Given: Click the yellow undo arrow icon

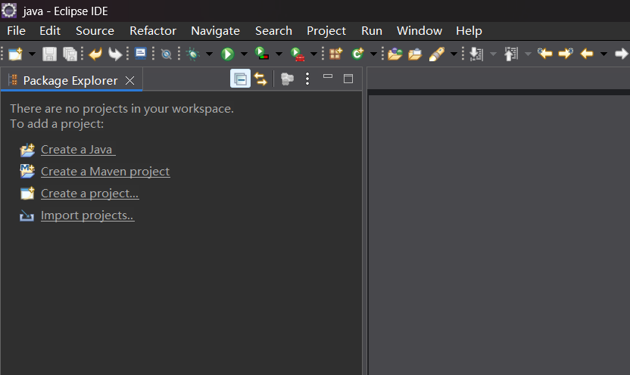Looking at the screenshot, I should click(95, 54).
